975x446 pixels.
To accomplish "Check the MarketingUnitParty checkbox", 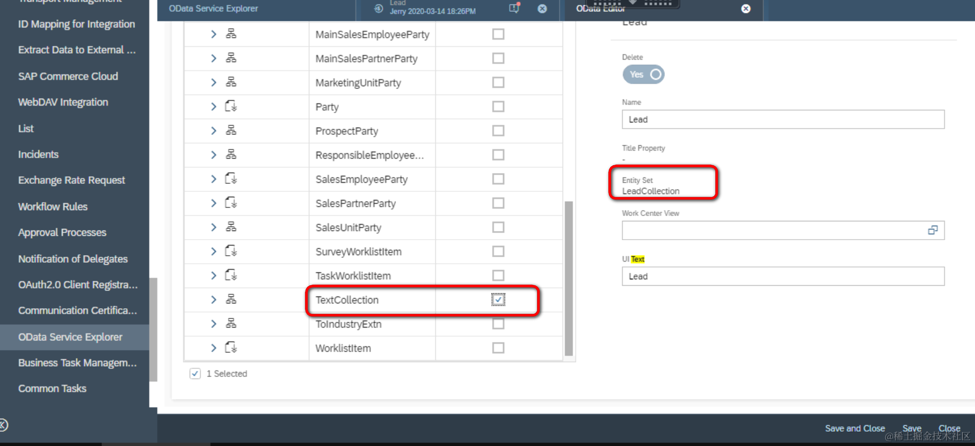I will (498, 83).
